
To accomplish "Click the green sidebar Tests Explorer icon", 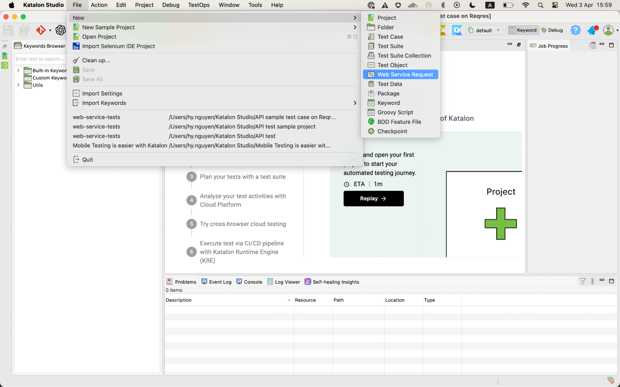I will pos(5,56).
